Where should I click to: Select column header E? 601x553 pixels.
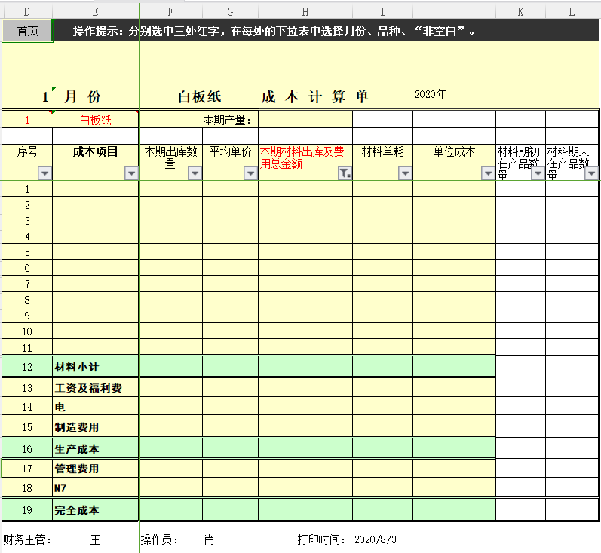point(96,12)
